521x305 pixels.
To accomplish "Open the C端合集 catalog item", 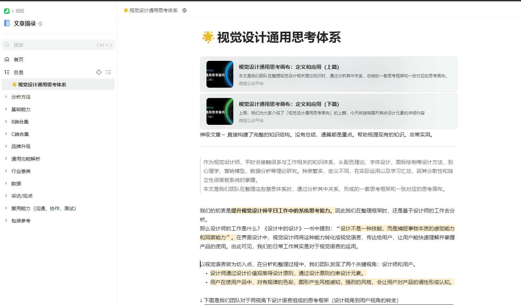I will click(20, 134).
